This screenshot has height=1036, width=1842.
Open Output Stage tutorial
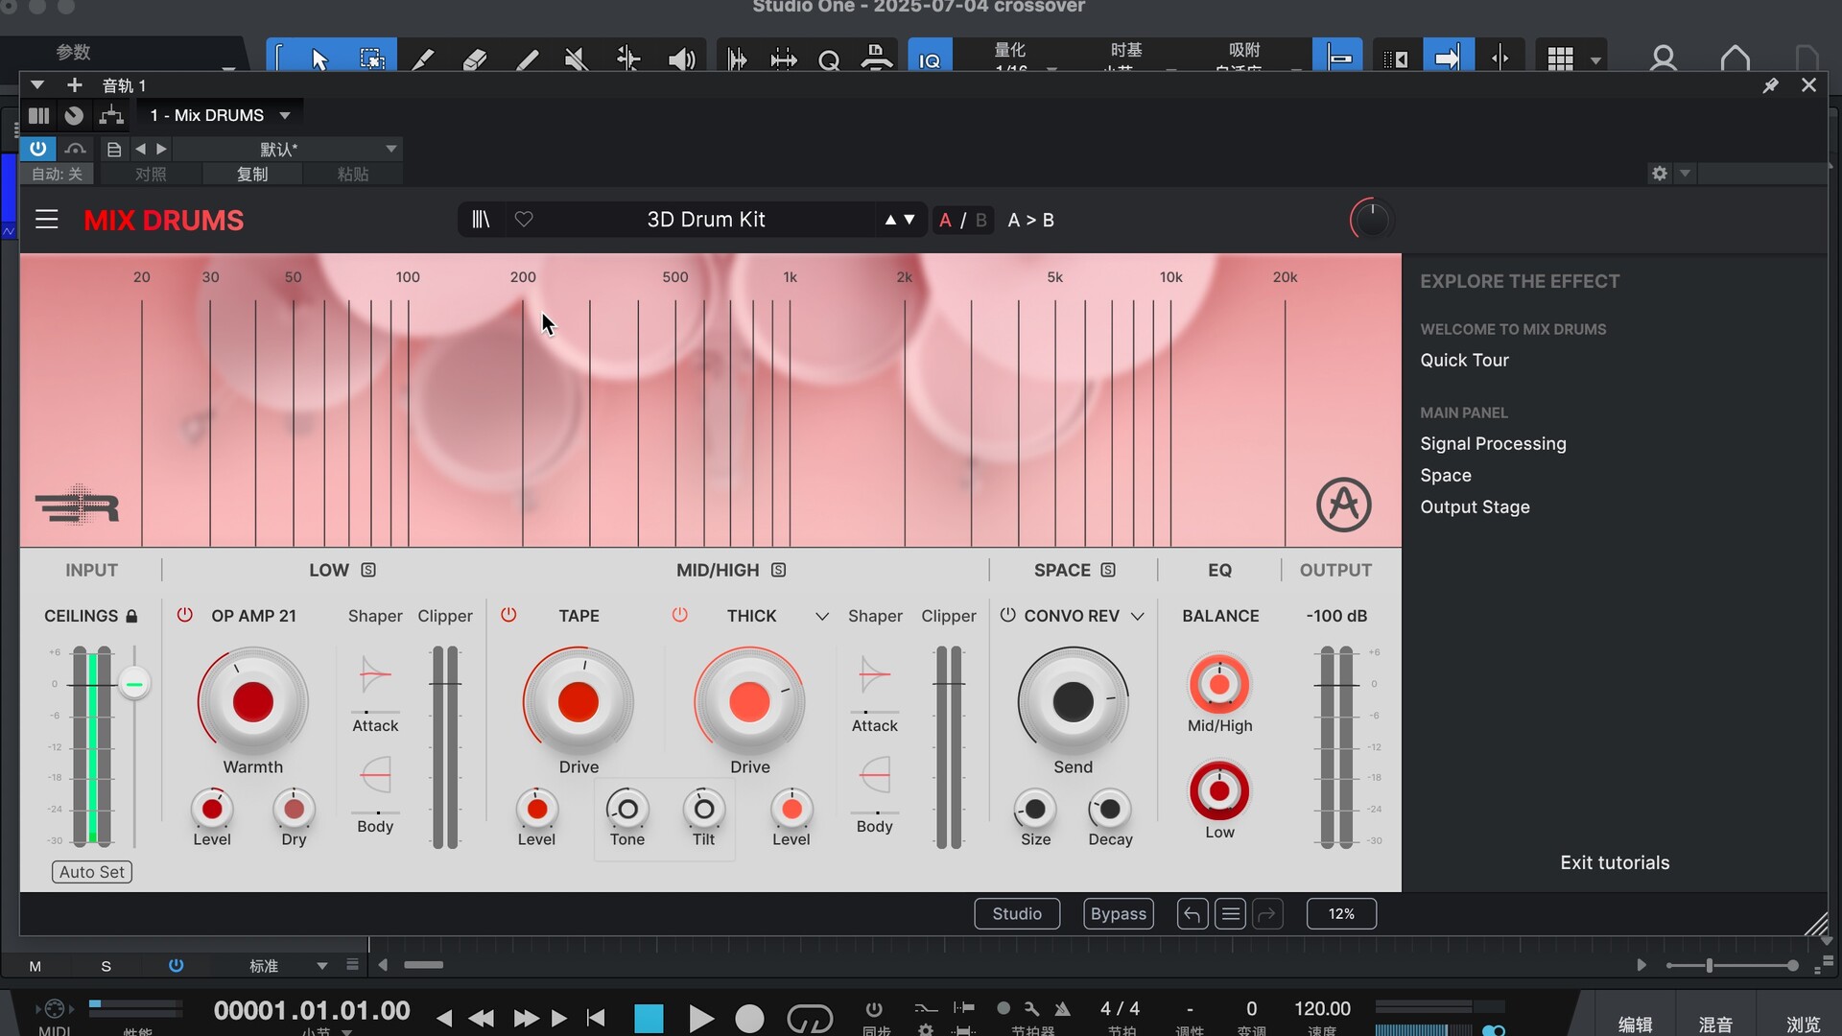pos(1475,506)
